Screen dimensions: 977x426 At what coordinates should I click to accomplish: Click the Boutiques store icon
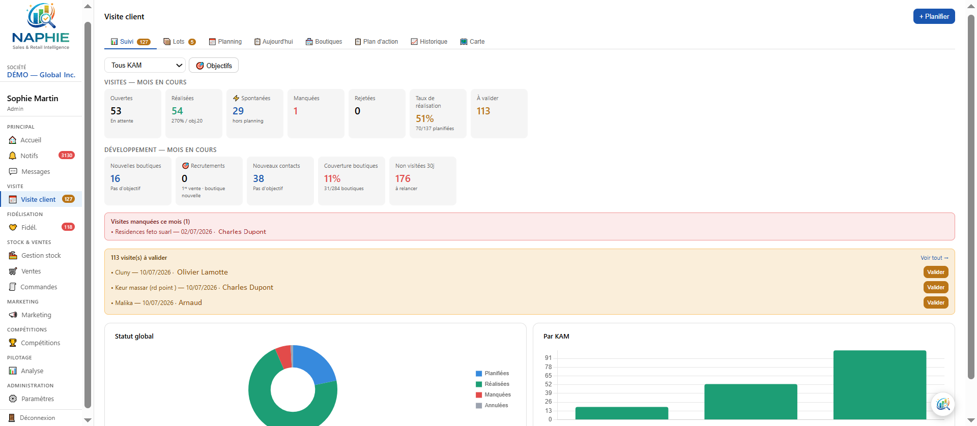pos(309,42)
